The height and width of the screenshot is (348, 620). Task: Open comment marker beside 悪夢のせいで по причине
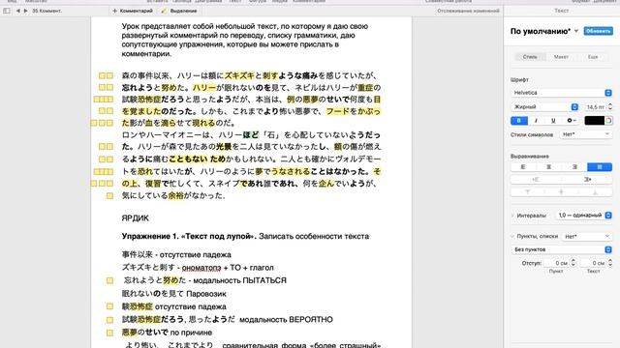tap(109, 333)
